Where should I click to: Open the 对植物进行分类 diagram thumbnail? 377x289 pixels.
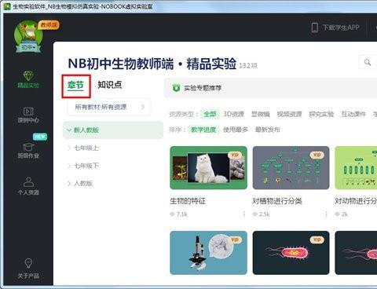291,168
